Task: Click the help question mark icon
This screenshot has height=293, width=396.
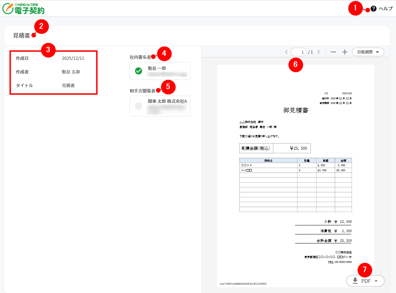Action: 373,9
